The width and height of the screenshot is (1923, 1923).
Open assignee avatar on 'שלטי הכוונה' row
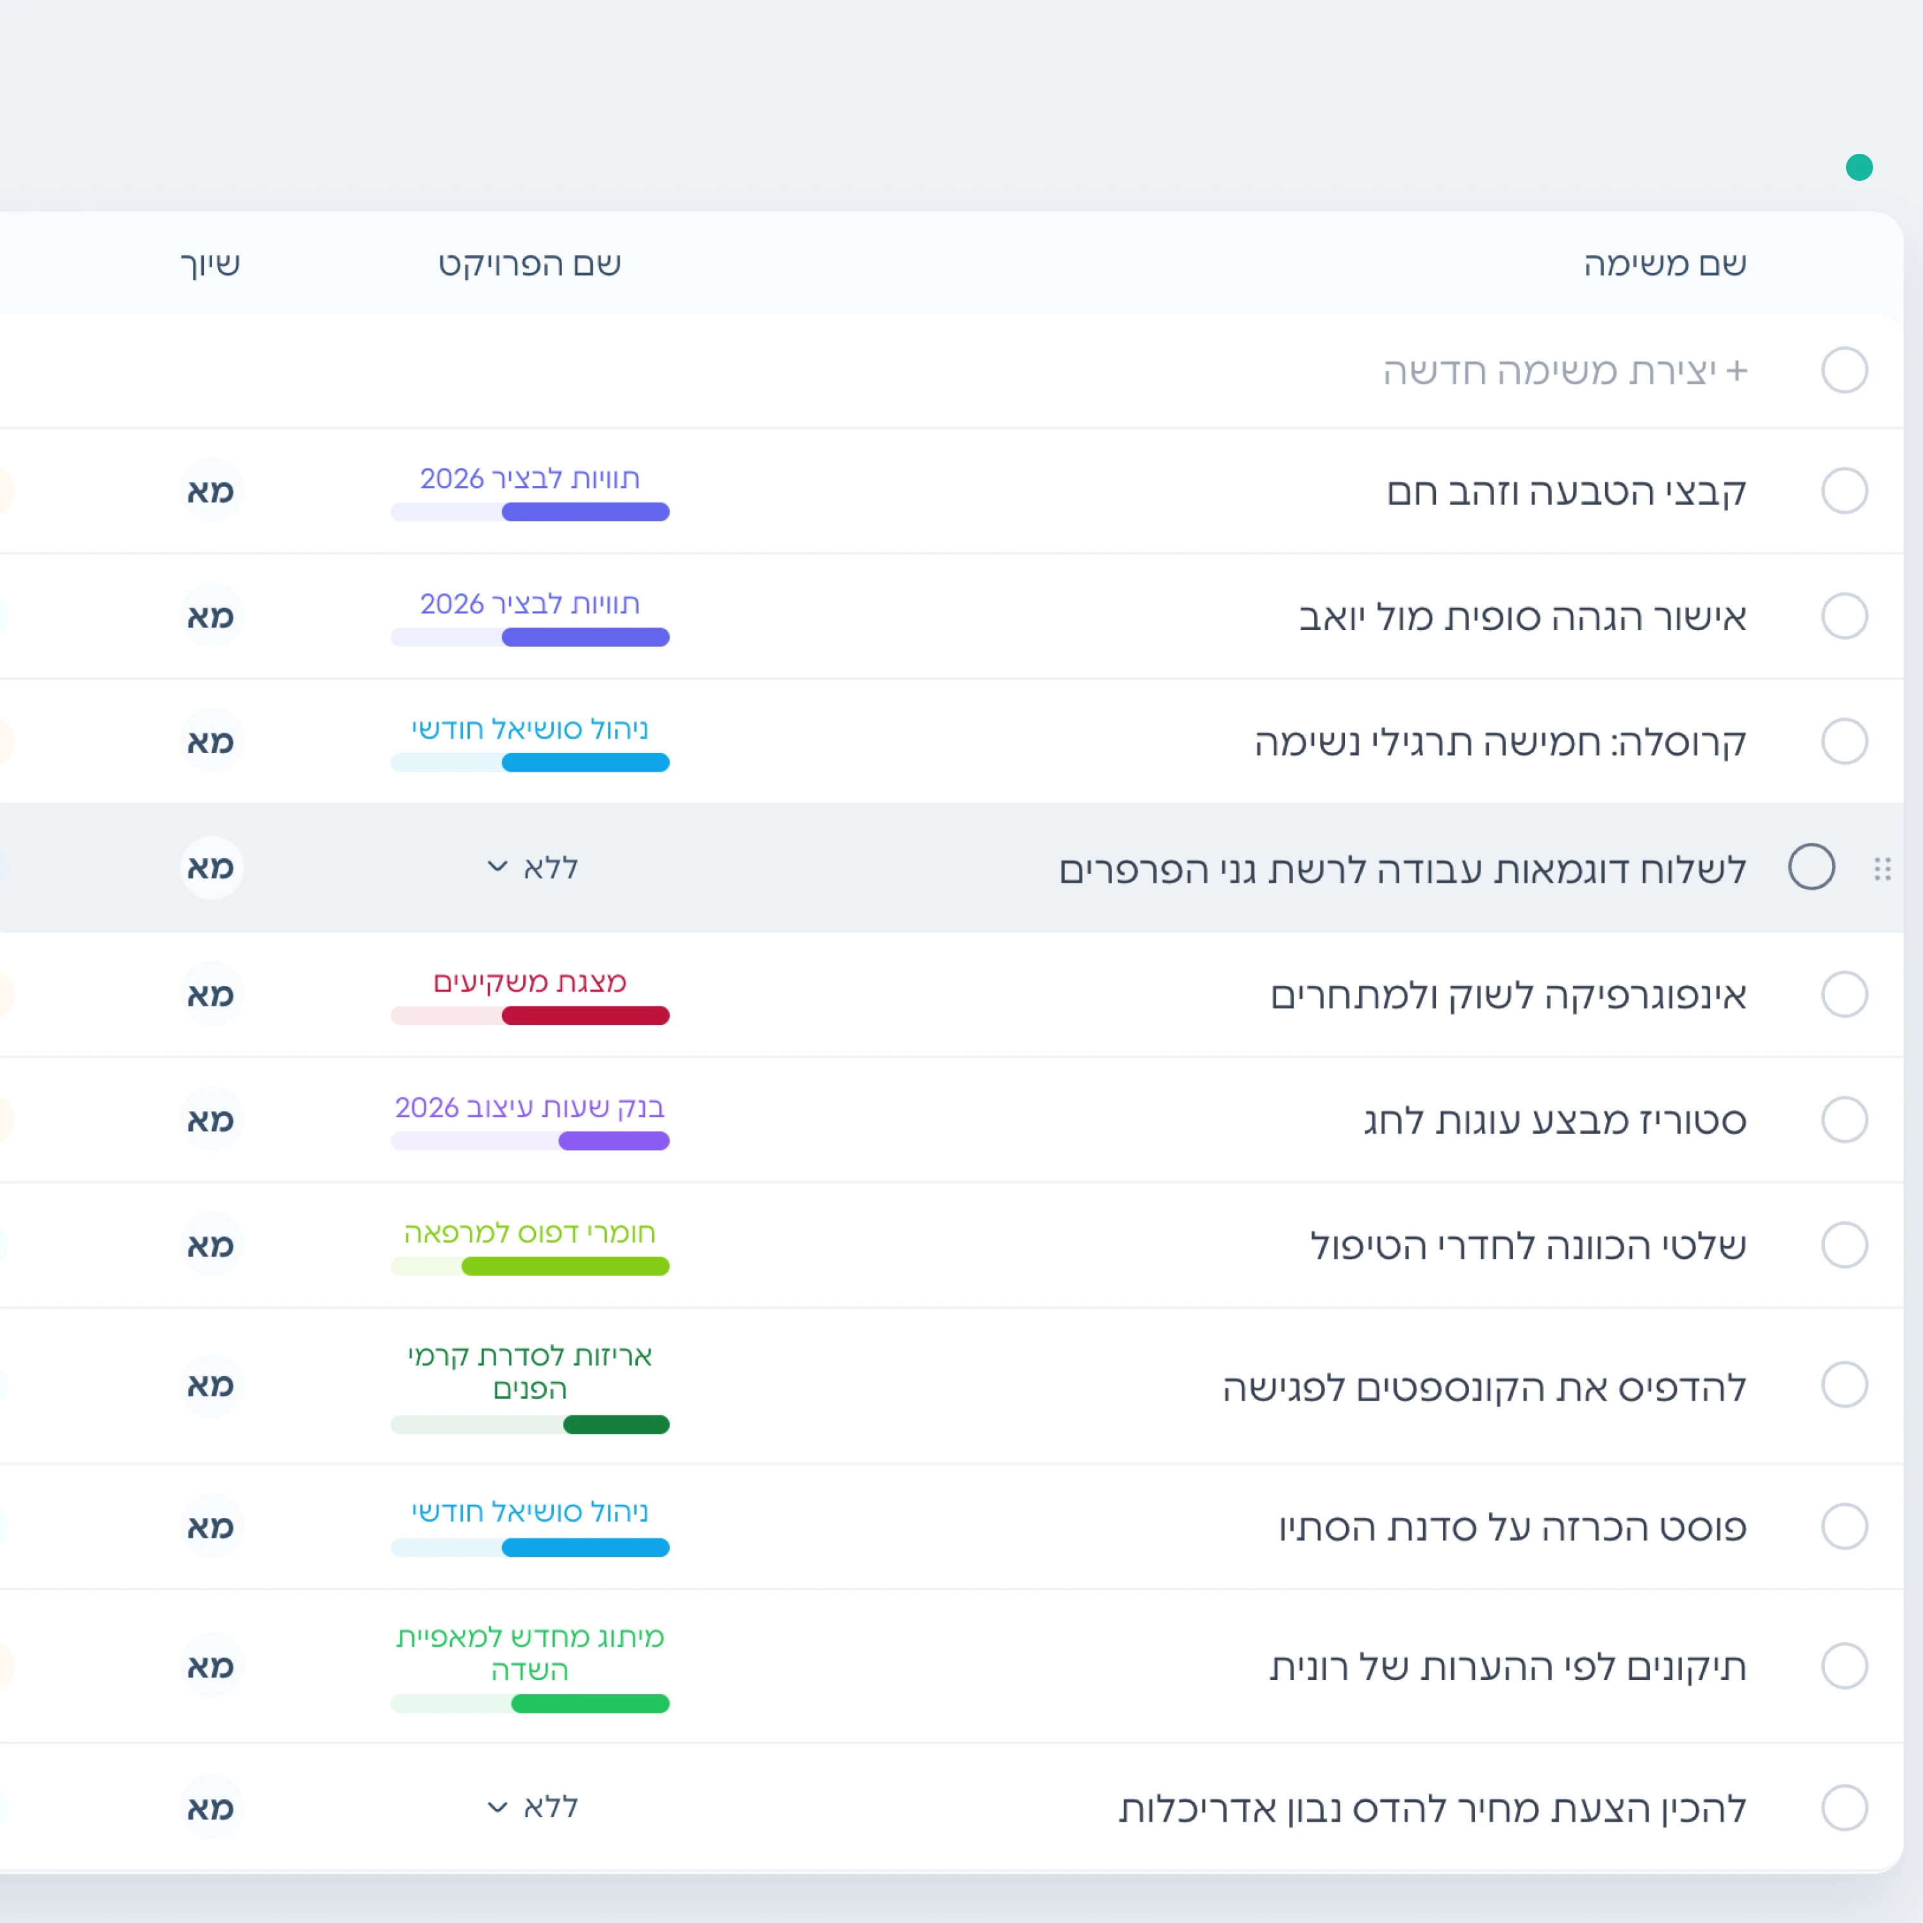211,1245
